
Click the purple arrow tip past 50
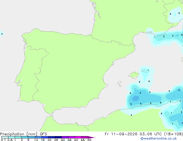click(x=91, y=137)
